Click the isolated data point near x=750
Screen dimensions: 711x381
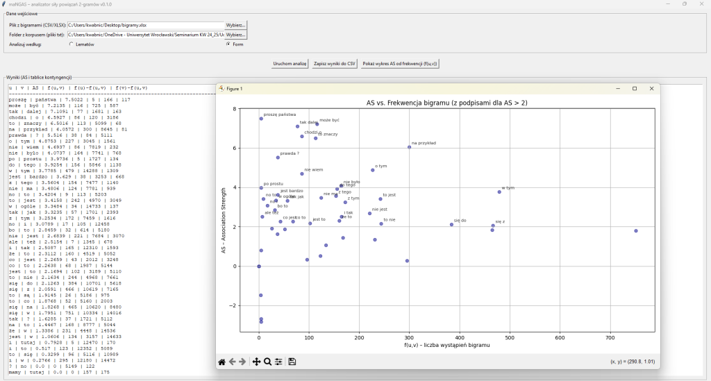[636, 231]
